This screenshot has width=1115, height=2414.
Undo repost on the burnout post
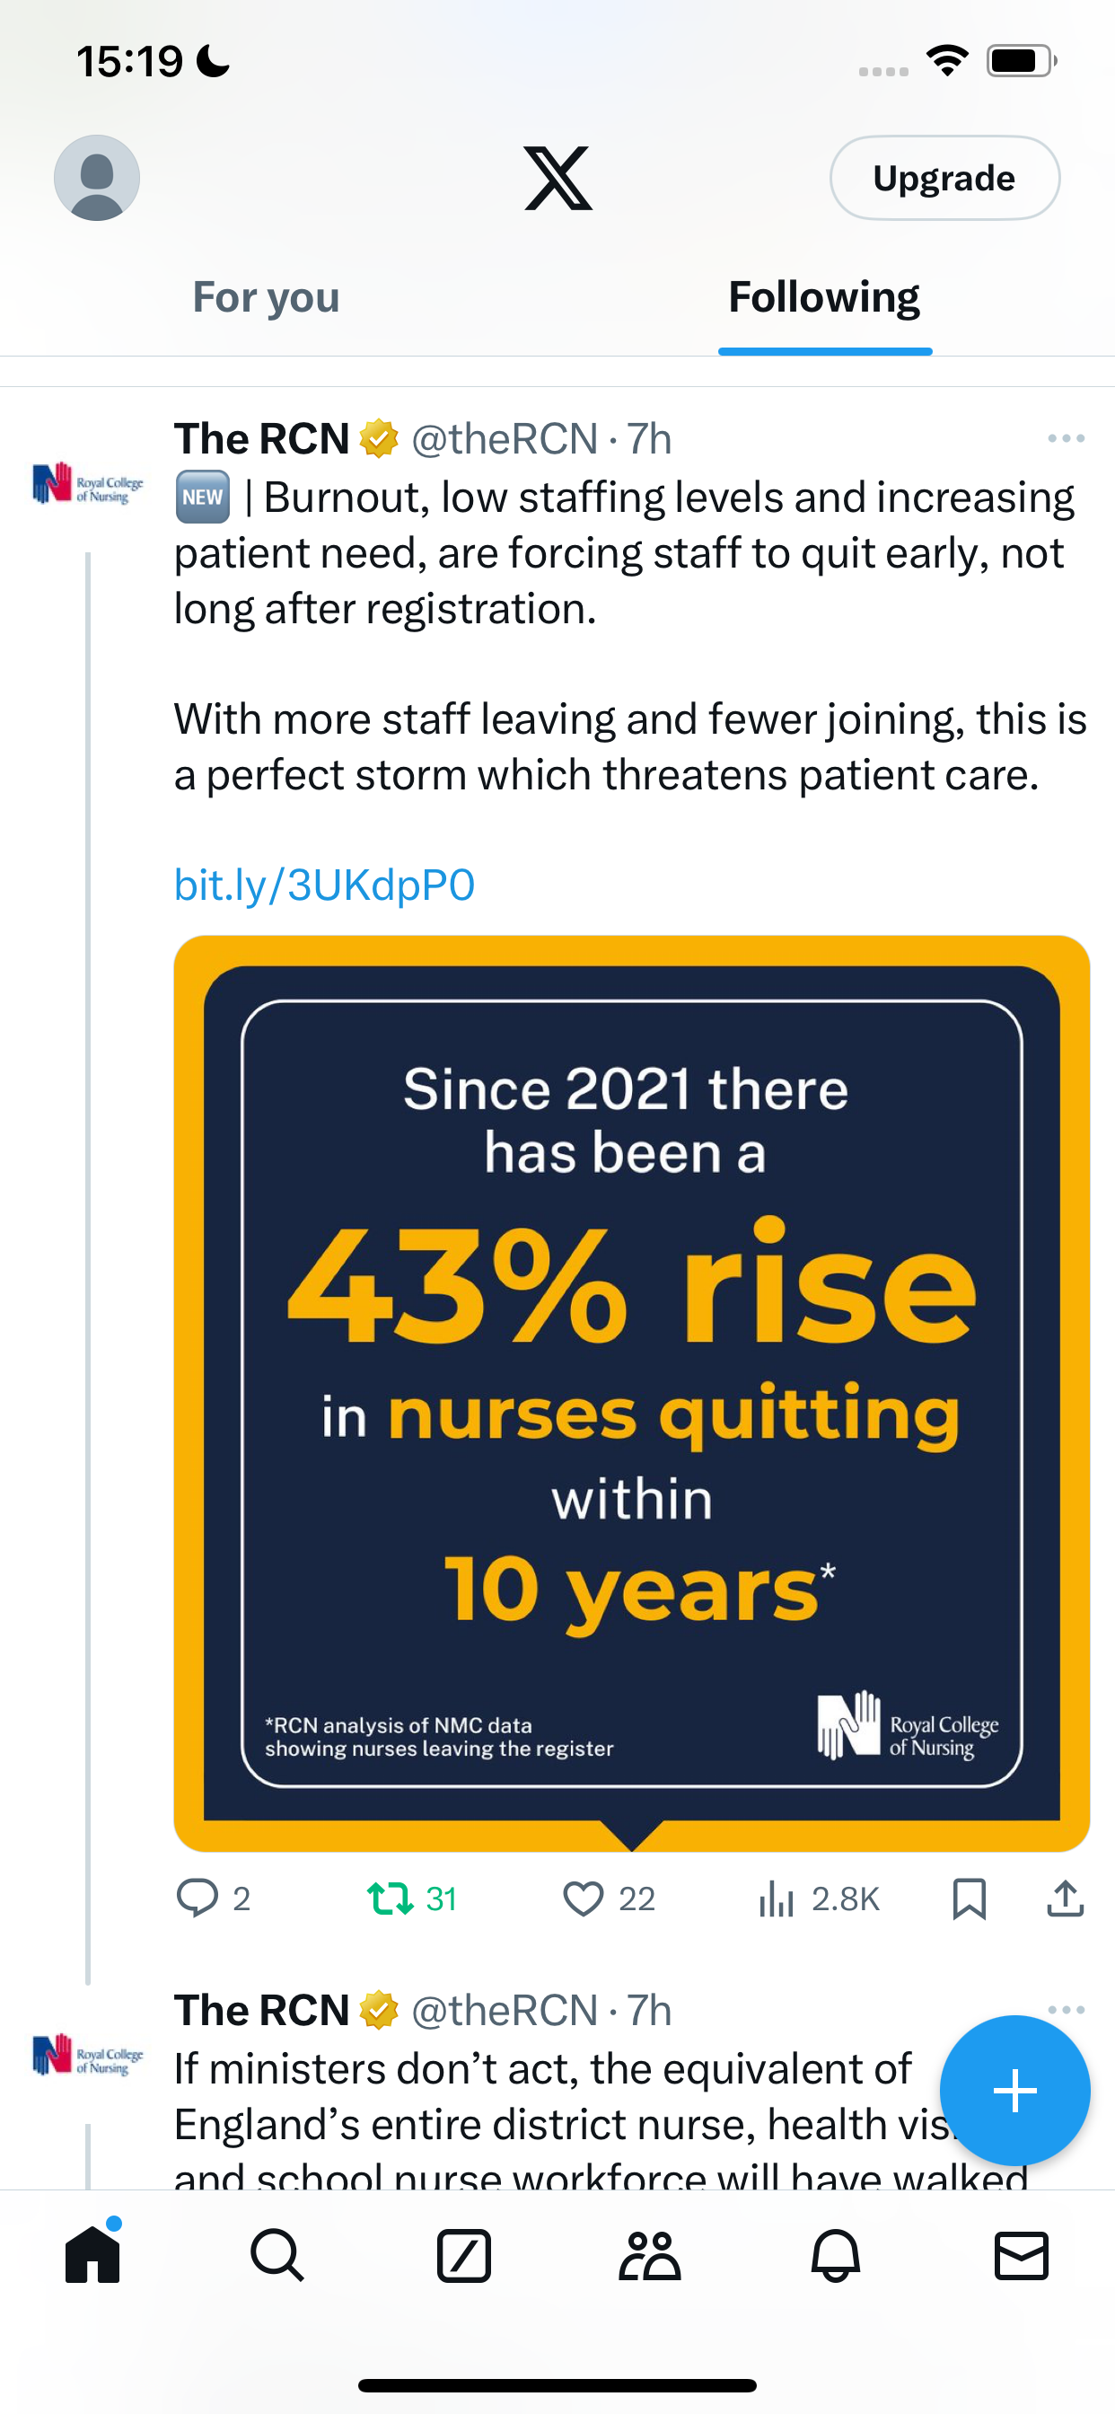[x=411, y=1899]
